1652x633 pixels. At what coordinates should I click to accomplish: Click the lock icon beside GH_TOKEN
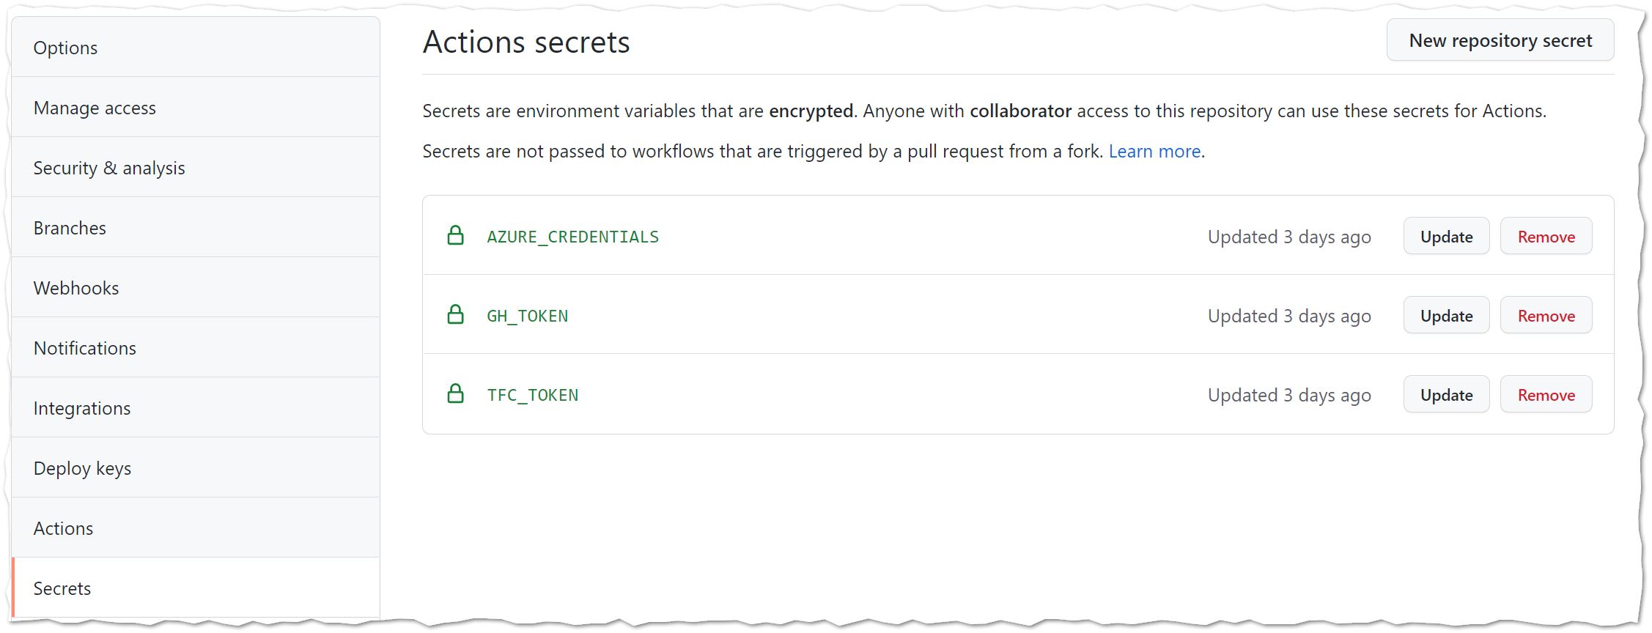tap(455, 315)
